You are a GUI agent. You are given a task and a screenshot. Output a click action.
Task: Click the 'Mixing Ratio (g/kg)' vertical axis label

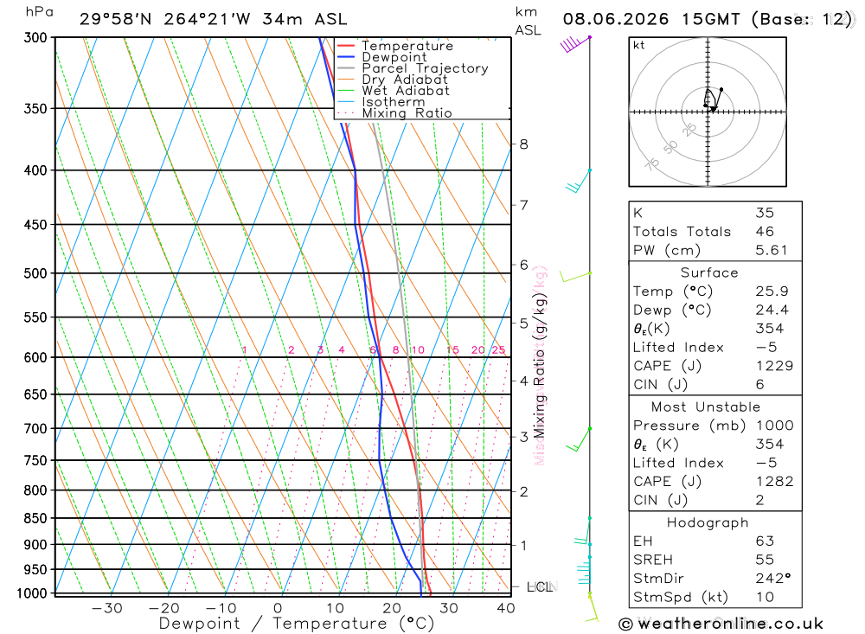(x=540, y=365)
